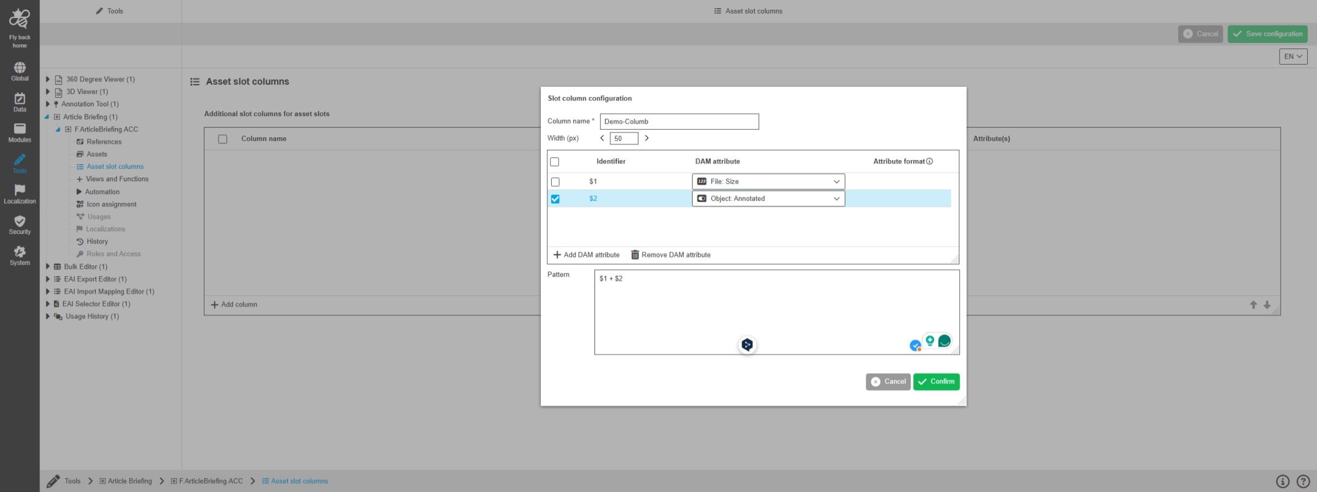Screen dimensions: 1317x492
Task: Confirm the slot column configuration
Action: [x=936, y=382]
